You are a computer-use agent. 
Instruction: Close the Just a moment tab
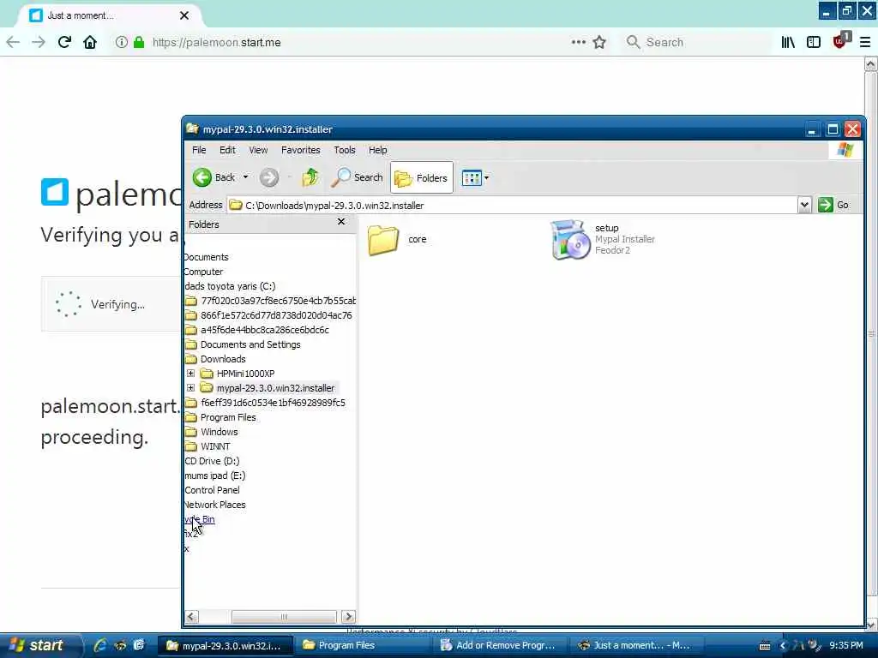(184, 15)
